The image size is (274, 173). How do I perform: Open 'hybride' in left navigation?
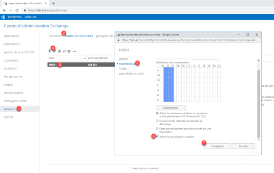click(9, 117)
